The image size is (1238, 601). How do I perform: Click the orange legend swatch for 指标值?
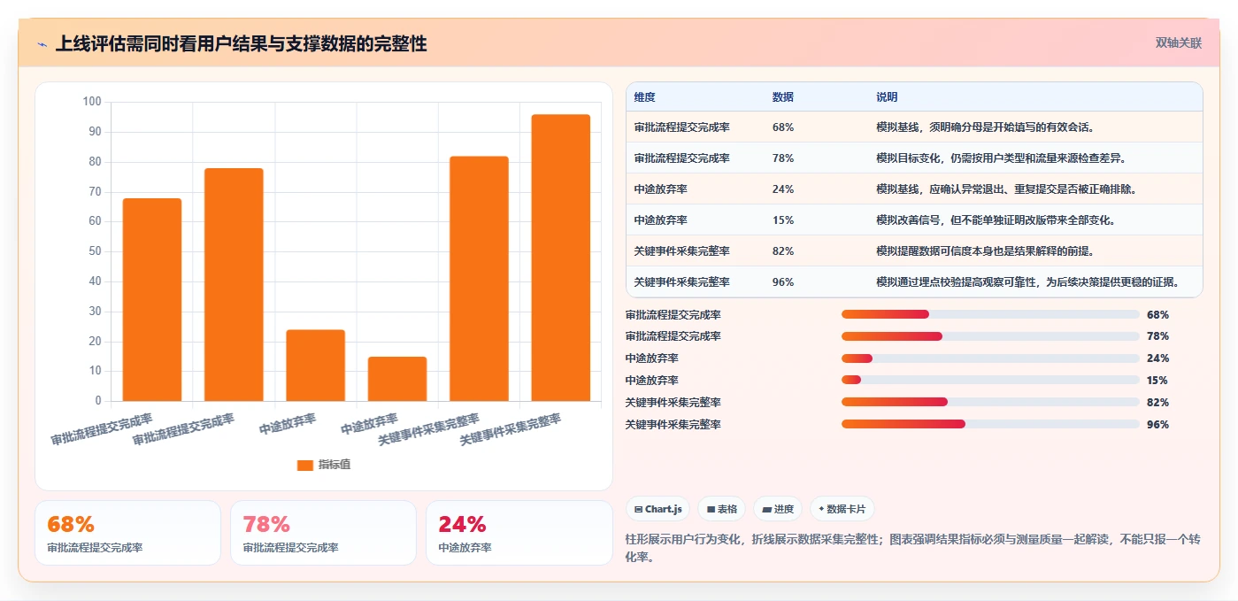tap(304, 465)
